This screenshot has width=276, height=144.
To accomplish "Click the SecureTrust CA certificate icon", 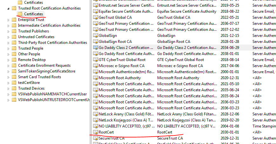I will point(95,138).
